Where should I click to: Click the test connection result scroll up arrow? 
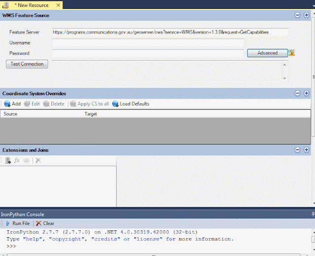284,65
